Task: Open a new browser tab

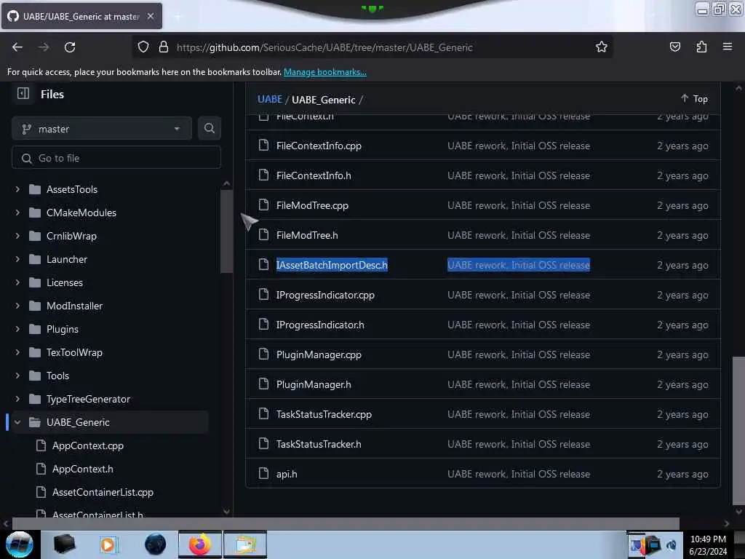Action: [x=178, y=16]
